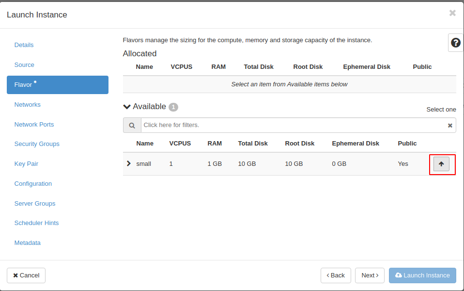Go to the Key Pair step
464x291 pixels.
26,164
